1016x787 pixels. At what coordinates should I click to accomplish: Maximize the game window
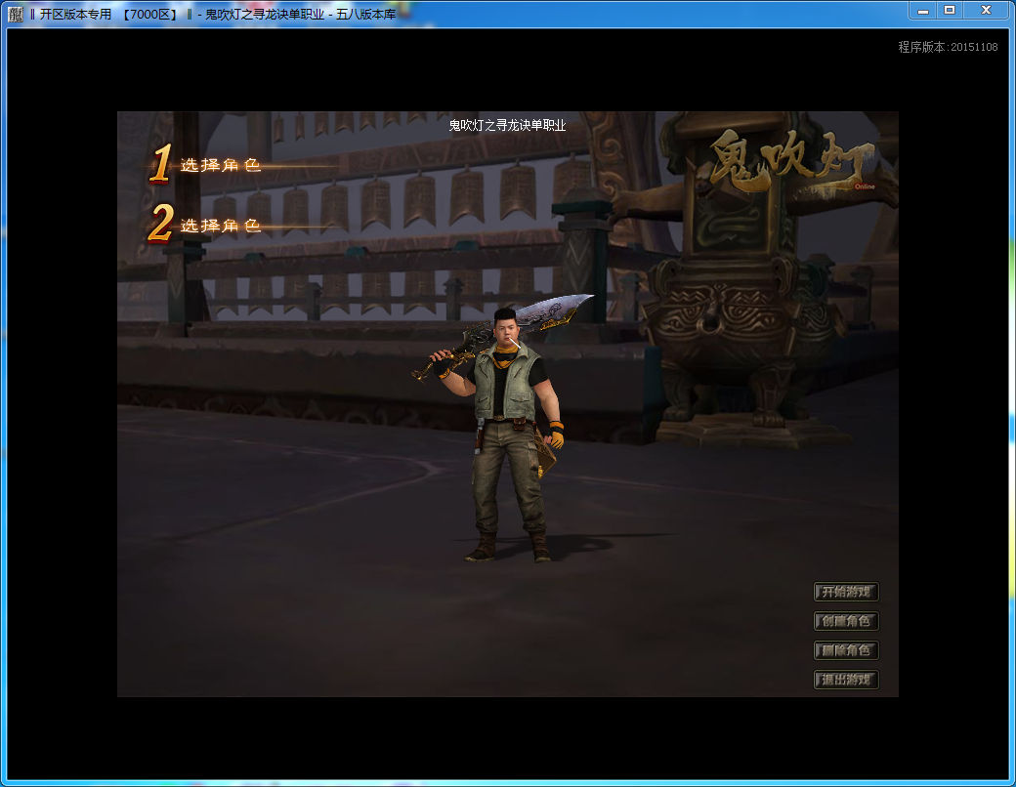[950, 11]
